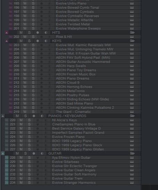Viewport: 158px width, 190px height.
Task: Select track AEON Sad Mime Piano
Action: pyautogui.click(x=74, y=104)
